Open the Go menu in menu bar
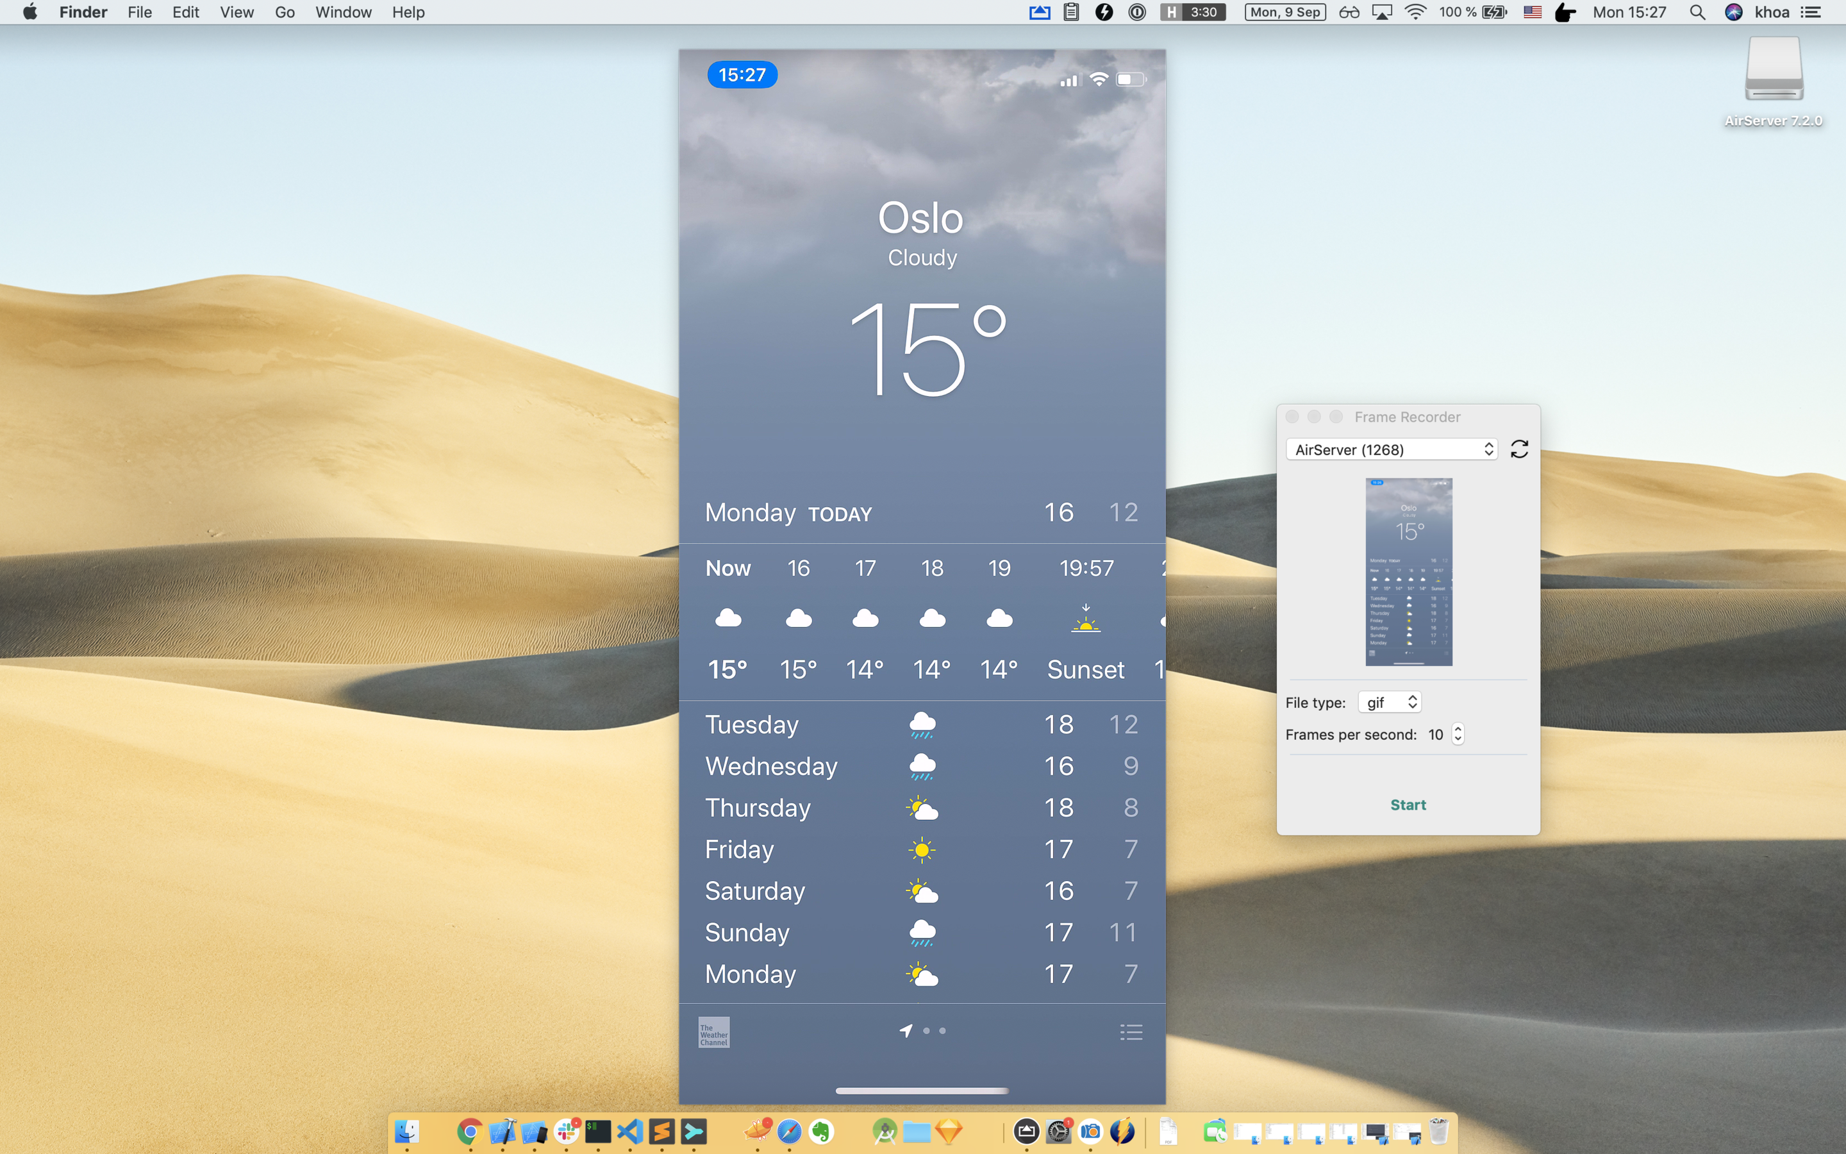This screenshot has width=1846, height=1154. pyautogui.click(x=285, y=12)
